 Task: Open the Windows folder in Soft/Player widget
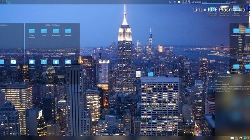coord(68,31)
